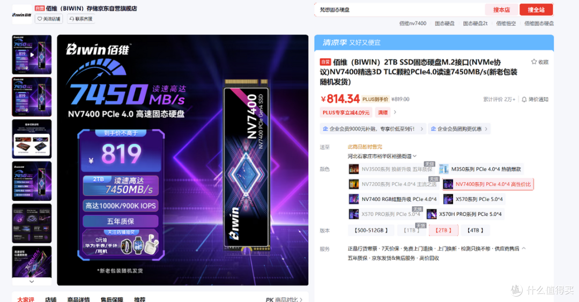The image size is (579, 302).
Task: Search the whole site 搜全站
Action: click(x=536, y=10)
